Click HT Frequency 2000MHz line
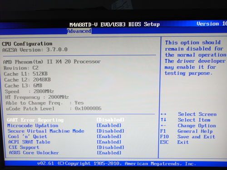 (x=37, y=97)
